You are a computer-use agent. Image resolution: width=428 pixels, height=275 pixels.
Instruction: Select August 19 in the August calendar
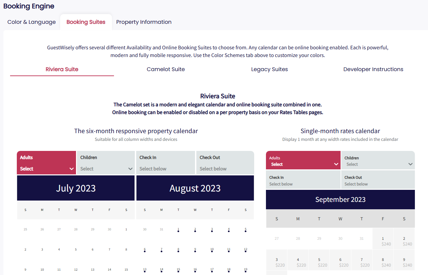[245, 270]
